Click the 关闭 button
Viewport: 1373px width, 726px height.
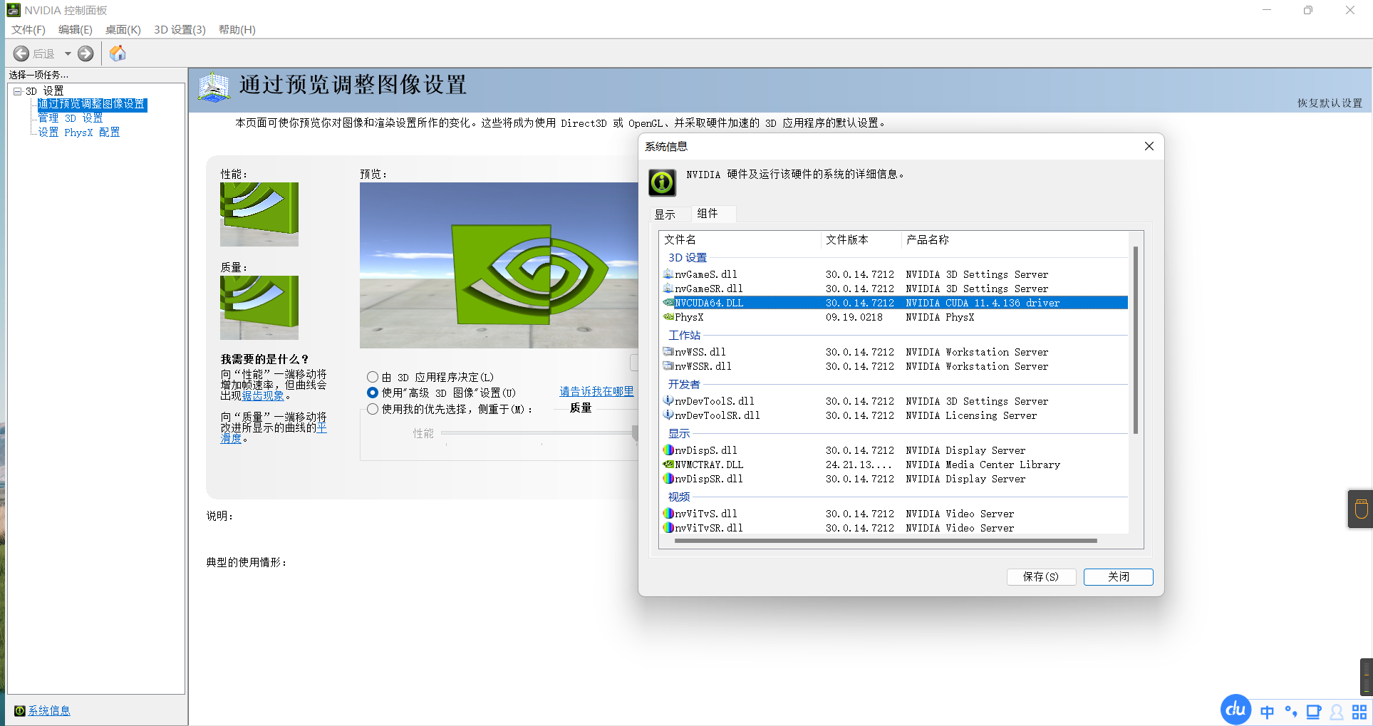pos(1119,576)
